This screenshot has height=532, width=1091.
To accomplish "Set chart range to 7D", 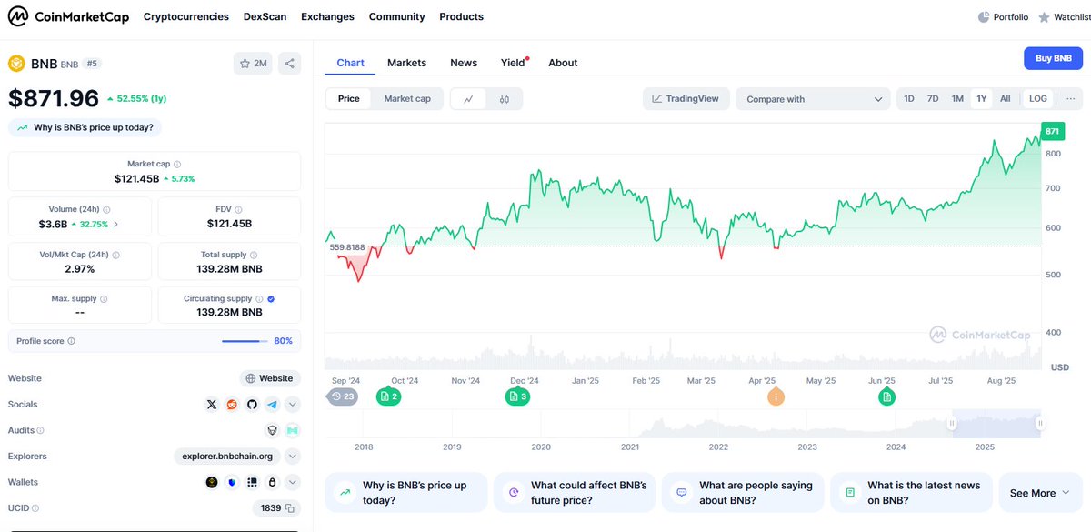I will click(x=933, y=99).
